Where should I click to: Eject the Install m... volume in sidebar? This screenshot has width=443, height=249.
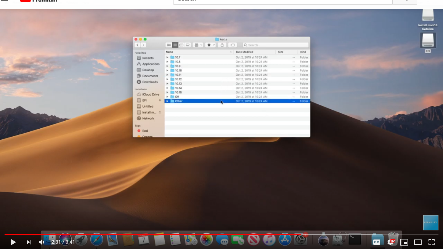[160, 112]
